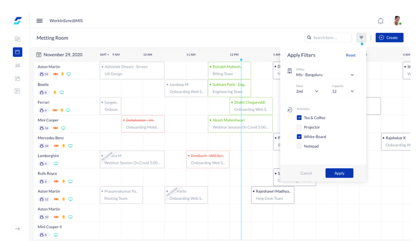
Task: Select the calendar view icon in sidebar
Action: pos(17,52)
